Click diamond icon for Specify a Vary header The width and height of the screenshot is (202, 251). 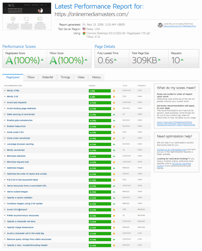(x=114, y=246)
